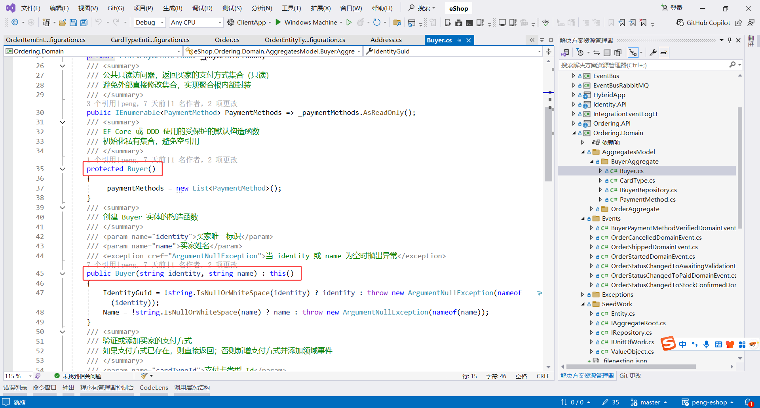
Task: Clear all bookmarks icon
Action: 644,23
